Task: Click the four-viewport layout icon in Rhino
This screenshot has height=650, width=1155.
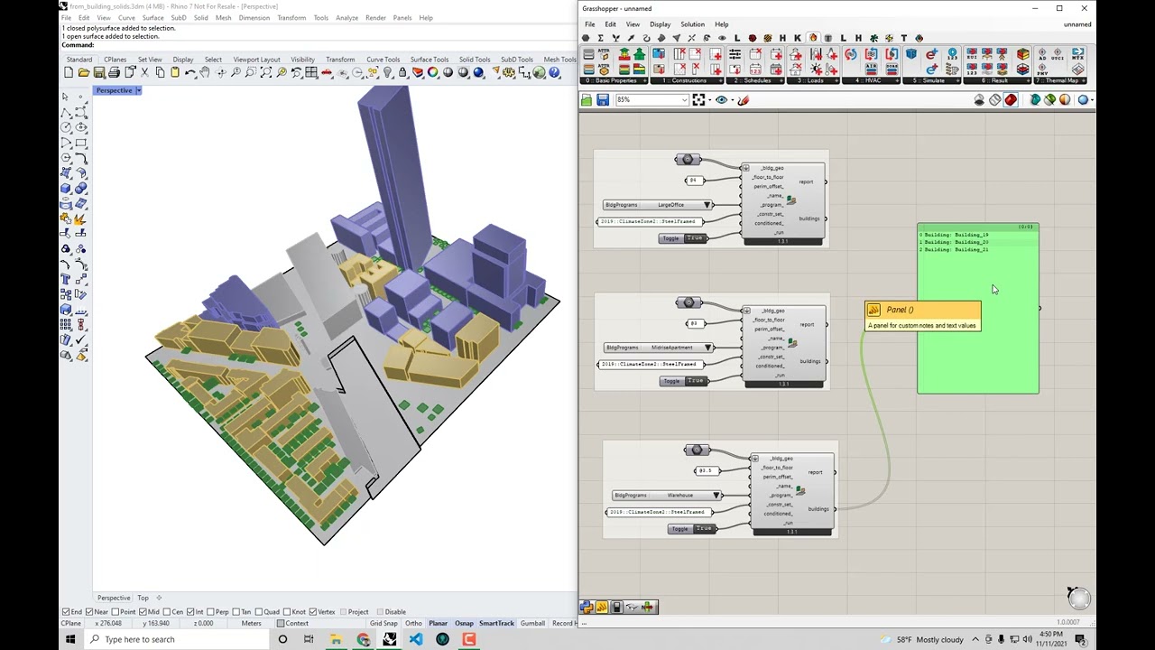Action: [x=311, y=73]
